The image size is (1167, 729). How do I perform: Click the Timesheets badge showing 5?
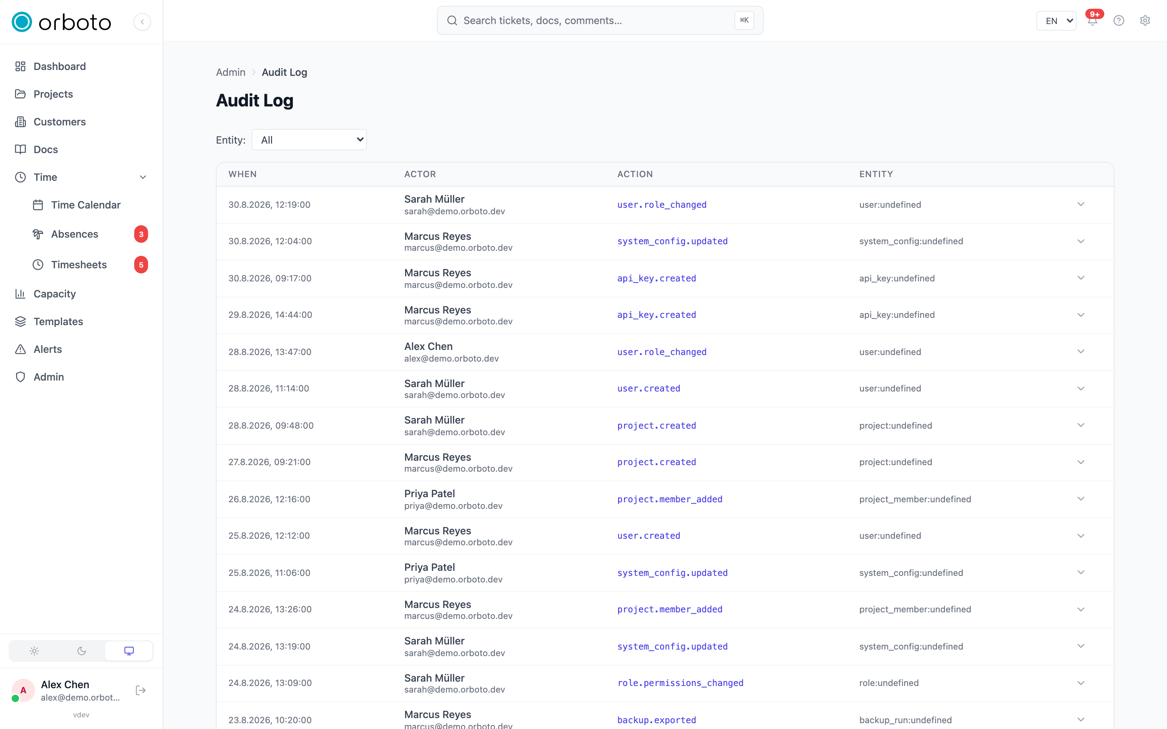[x=141, y=265]
